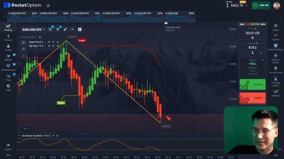Viewport: 284px width, 159px height.
Task: Open the Trading section in left sidebar
Action: [x=8, y=27]
